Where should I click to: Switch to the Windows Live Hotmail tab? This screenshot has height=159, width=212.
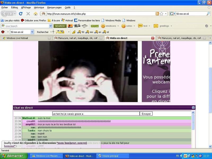point(25,38)
